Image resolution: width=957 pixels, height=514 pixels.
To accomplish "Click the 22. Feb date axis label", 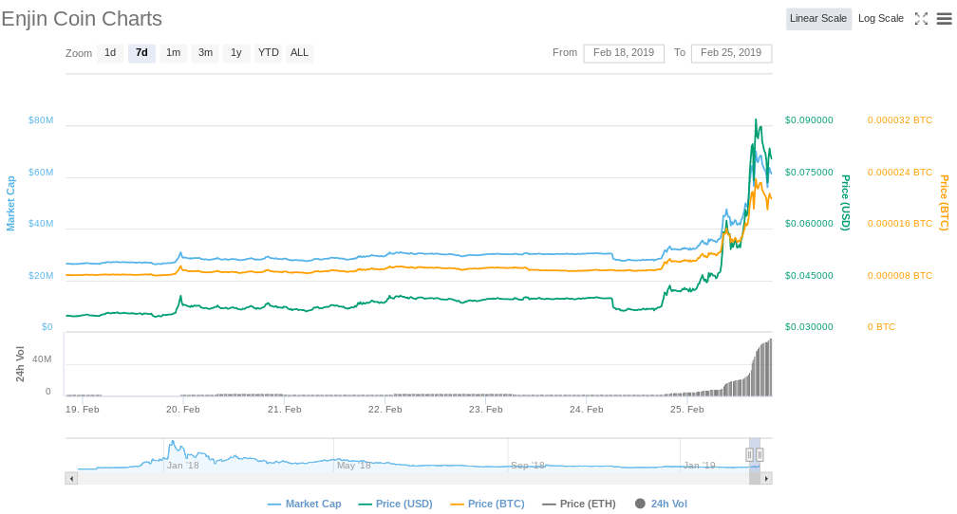I will [x=385, y=409].
